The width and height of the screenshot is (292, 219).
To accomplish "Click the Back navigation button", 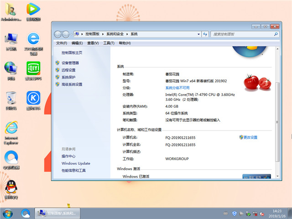I will (x=58, y=34).
